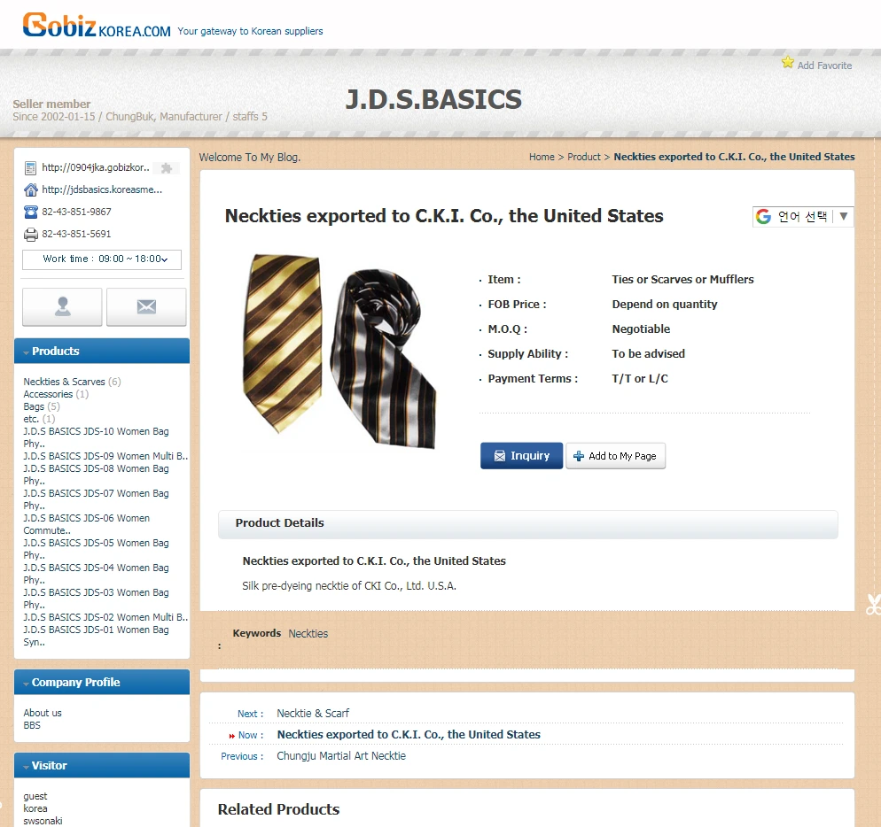Click Add to My Page button
Image resolution: width=881 pixels, height=827 pixels.
click(x=615, y=456)
